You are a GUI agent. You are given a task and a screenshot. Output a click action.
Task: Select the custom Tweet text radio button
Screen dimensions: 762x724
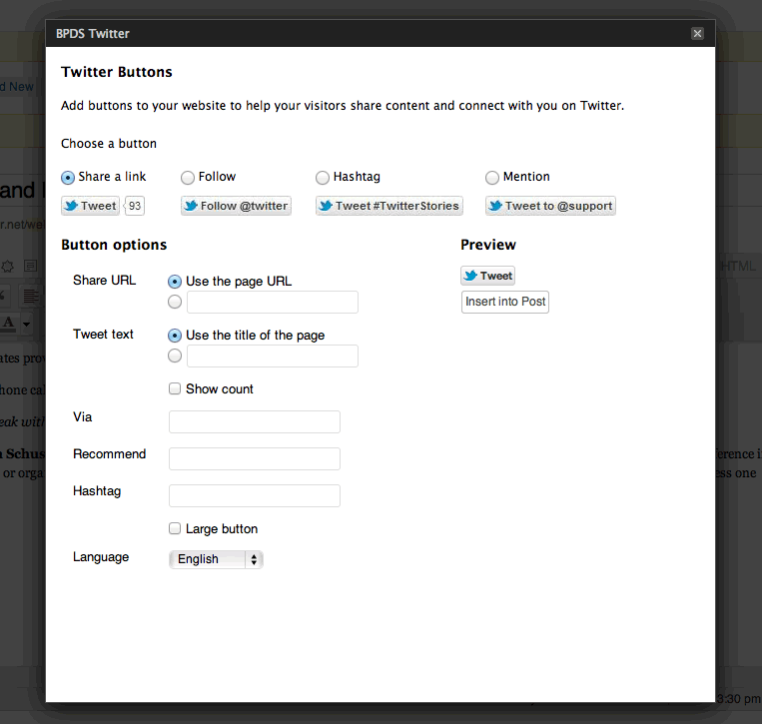click(x=176, y=356)
